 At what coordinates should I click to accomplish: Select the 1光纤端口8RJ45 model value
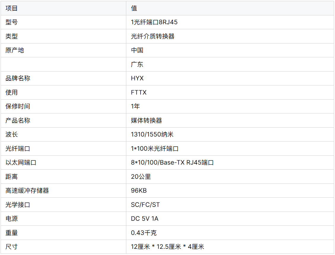tap(154, 22)
